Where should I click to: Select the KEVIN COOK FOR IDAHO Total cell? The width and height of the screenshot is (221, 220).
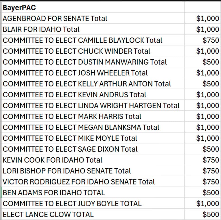coord(53,160)
